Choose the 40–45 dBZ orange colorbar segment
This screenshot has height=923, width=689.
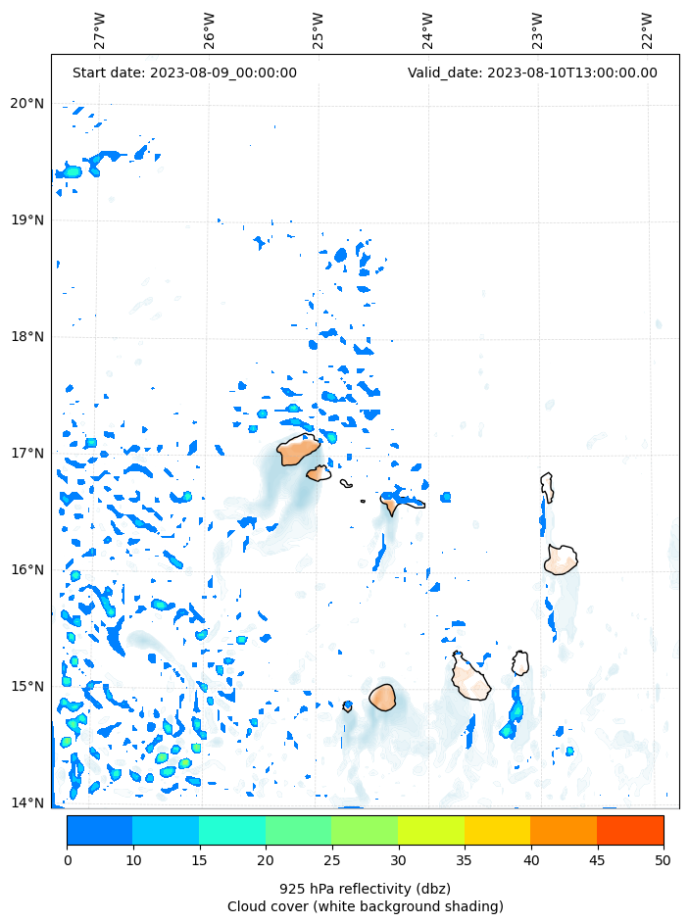[564, 830]
